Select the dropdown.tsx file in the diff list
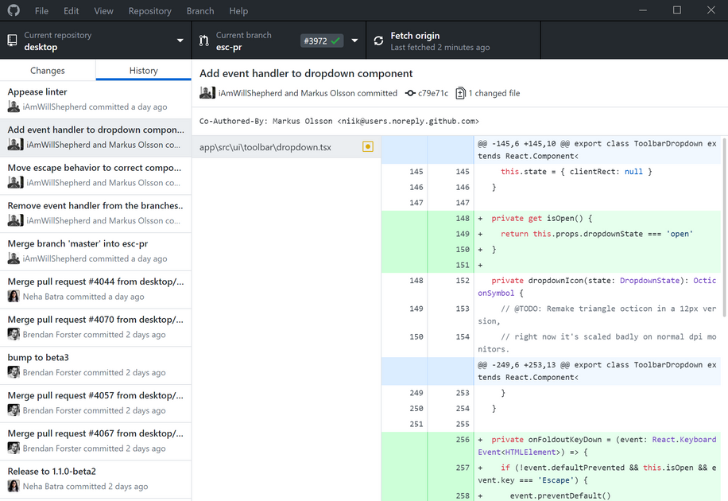The height and width of the screenshot is (501, 728). pos(270,146)
